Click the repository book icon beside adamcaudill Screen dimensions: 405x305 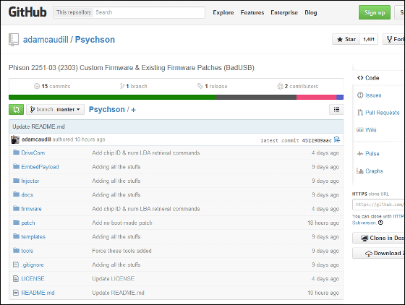(14, 40)
